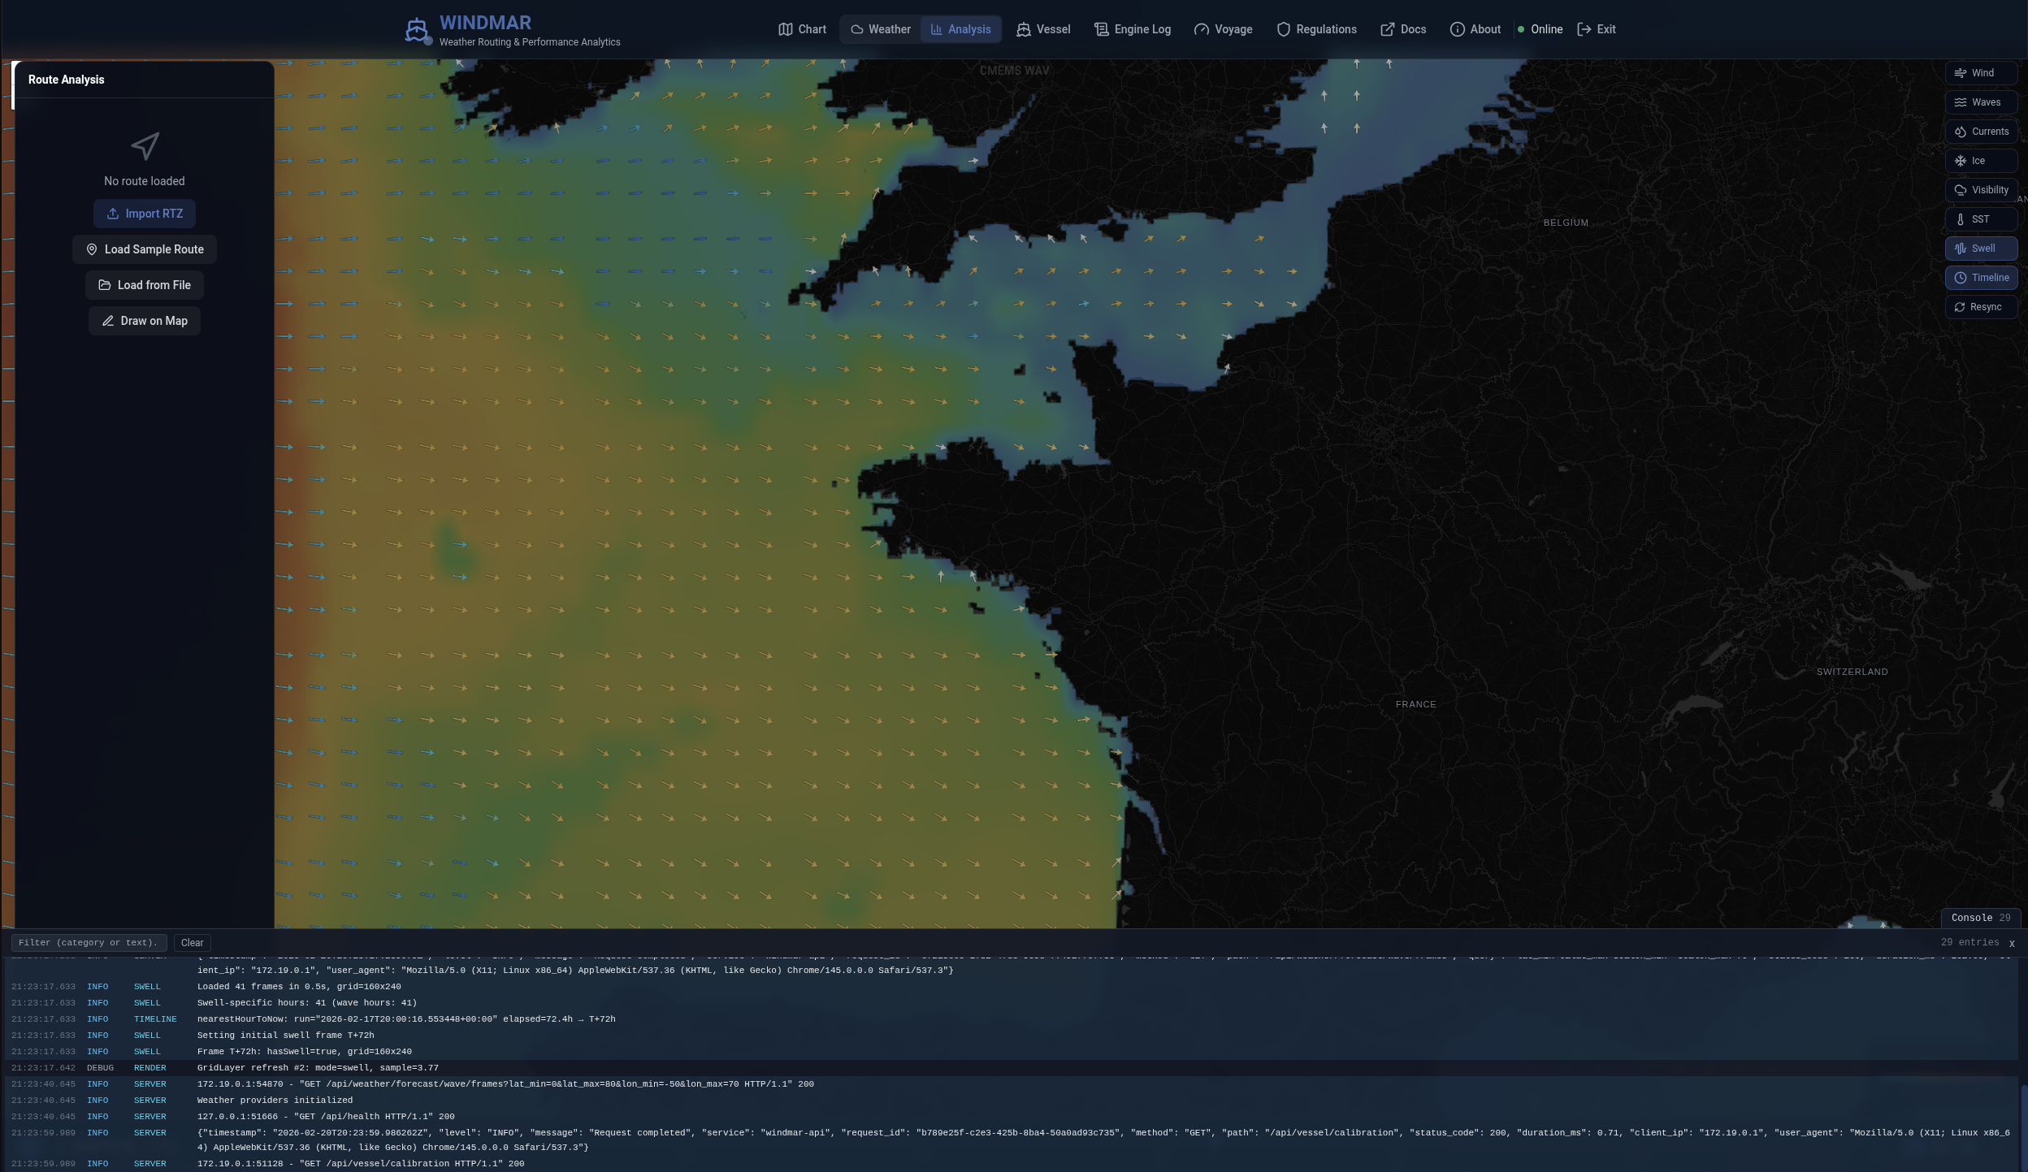Show the Ice layer overlay
This screenshot has height=1172, width=2028.
pyautogui.click(x=1981, y=161)
